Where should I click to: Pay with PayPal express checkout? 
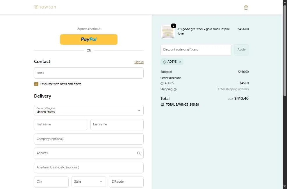click(89, 39)
